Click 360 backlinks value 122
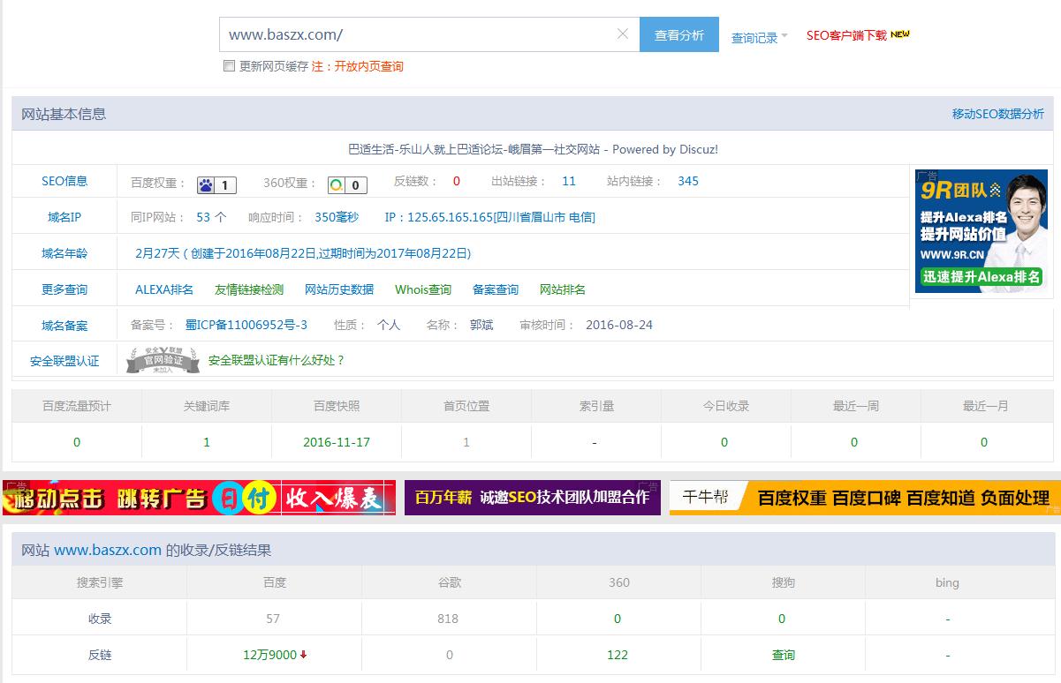 pos(618,655)
